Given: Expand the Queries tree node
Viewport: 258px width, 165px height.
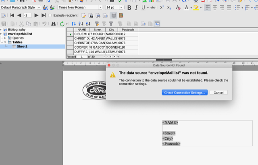Looking at the screenshot, I should tap(5, 38).
